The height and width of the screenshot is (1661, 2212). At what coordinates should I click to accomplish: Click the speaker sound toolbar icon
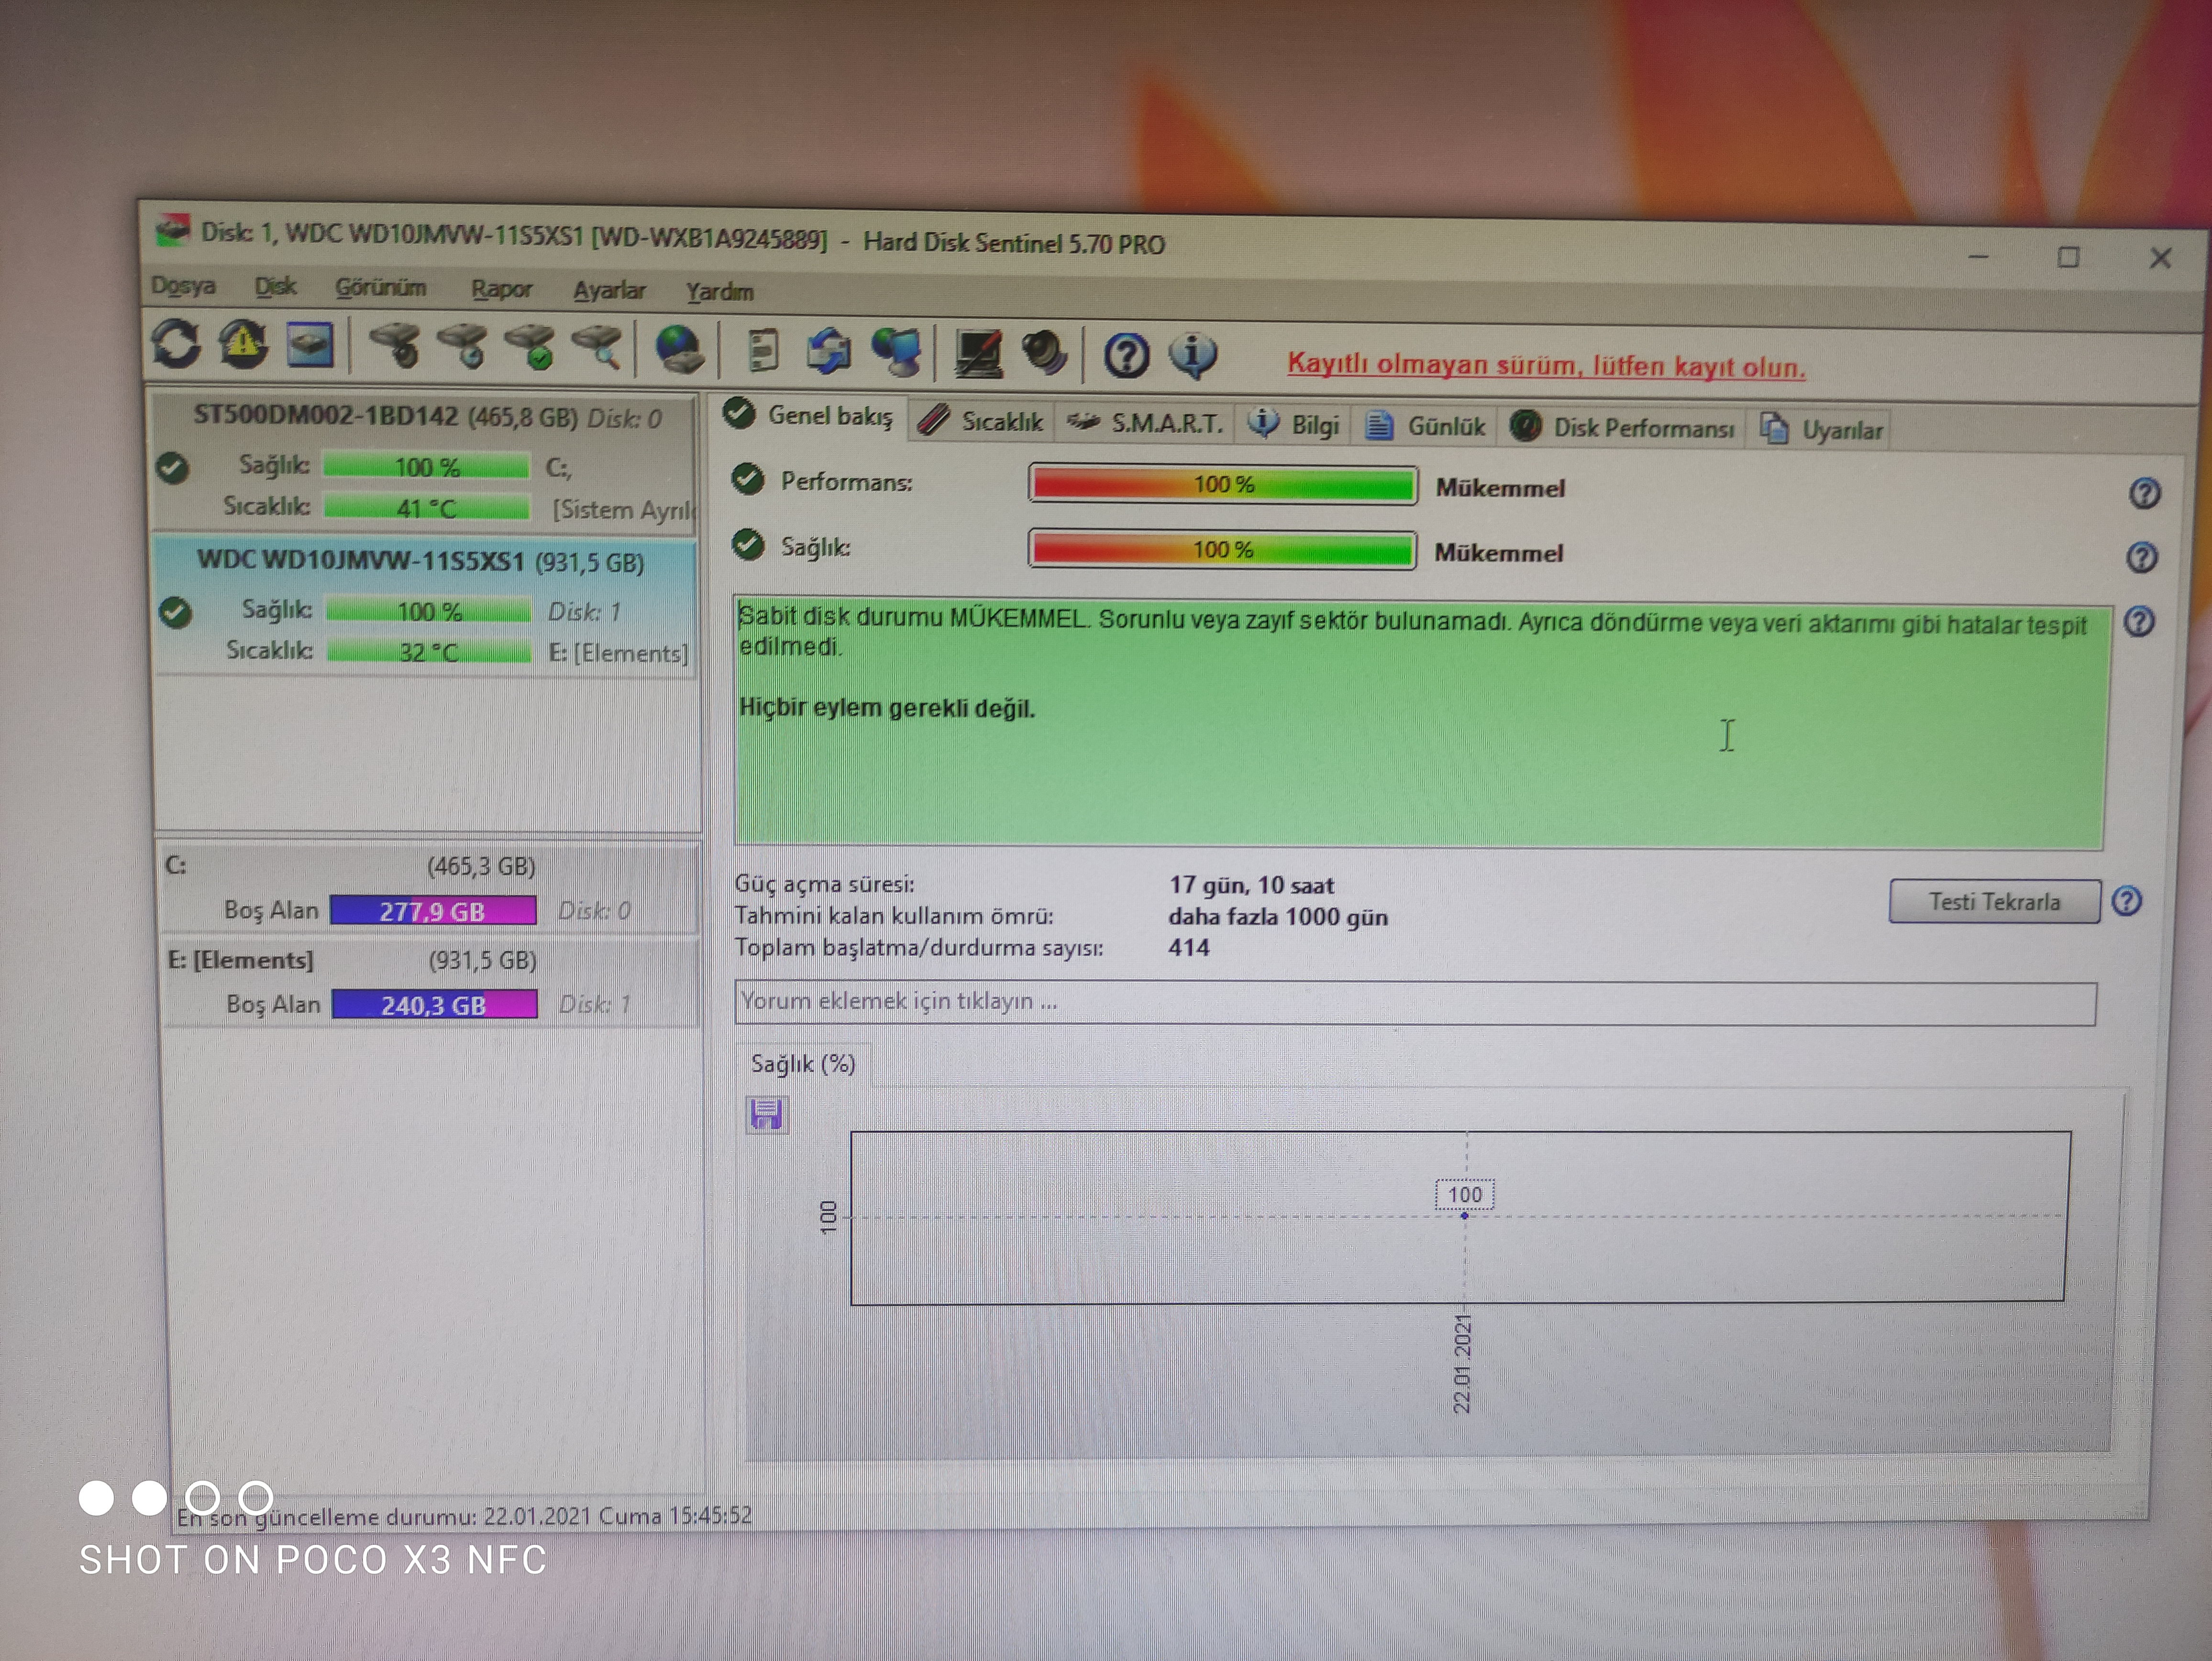1044,354
